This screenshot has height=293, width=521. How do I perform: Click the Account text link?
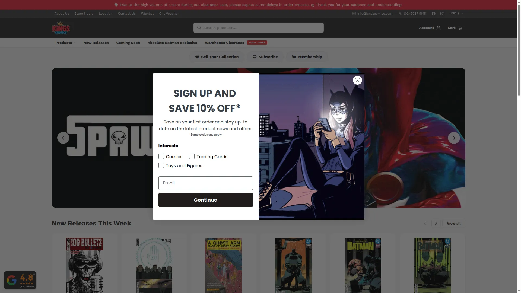426,28
